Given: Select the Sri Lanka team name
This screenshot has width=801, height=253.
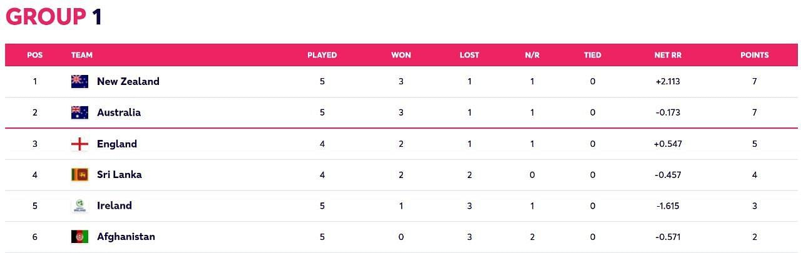Looking at the screenshot, I should (120, 175).
